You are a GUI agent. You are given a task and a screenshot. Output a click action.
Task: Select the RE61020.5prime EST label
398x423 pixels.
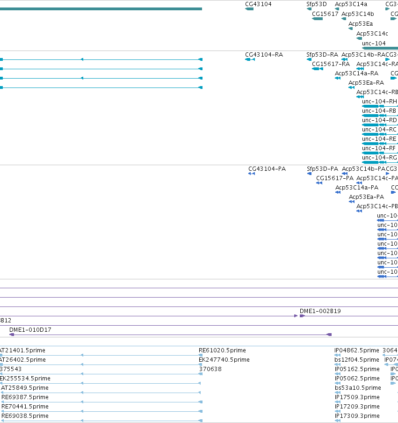222,350
